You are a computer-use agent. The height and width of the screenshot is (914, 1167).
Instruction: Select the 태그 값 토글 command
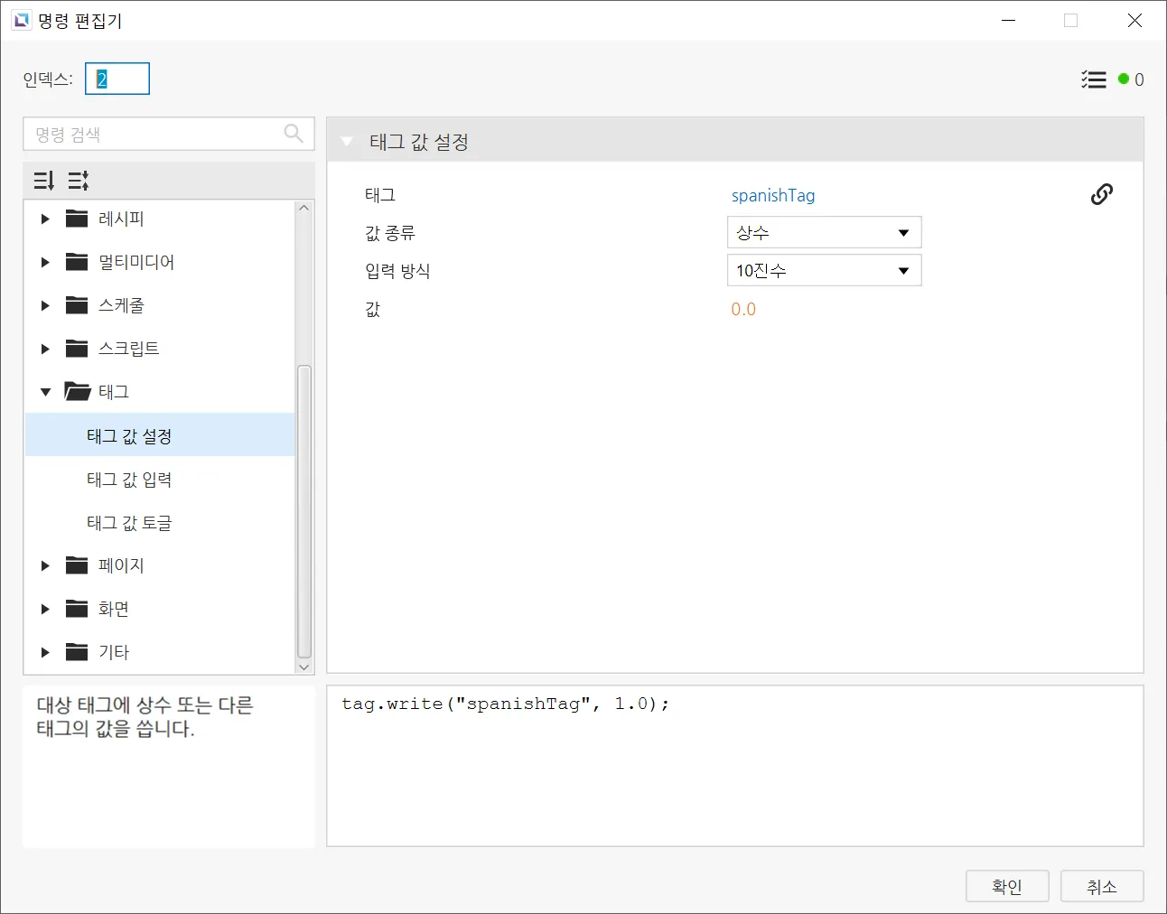pos(129,523)
